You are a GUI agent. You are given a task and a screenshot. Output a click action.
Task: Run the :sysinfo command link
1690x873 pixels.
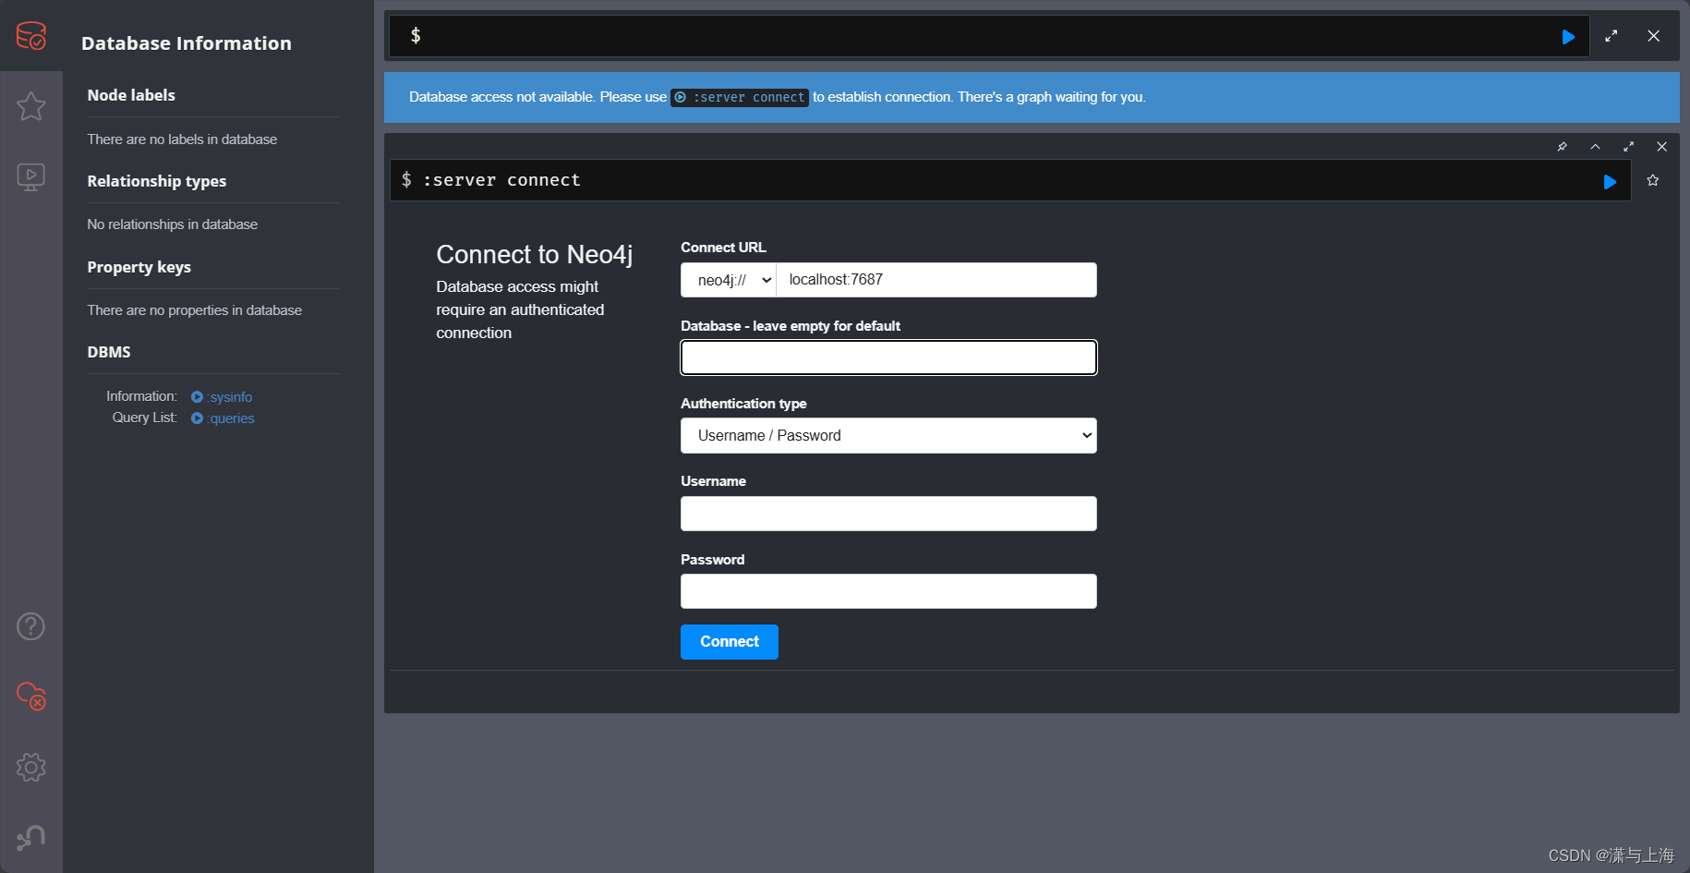coord(222,397)
